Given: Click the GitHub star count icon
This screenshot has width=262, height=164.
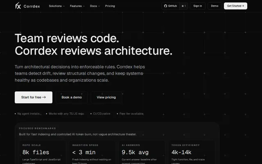Looking at the screenshot, I should tap(183, 6).
